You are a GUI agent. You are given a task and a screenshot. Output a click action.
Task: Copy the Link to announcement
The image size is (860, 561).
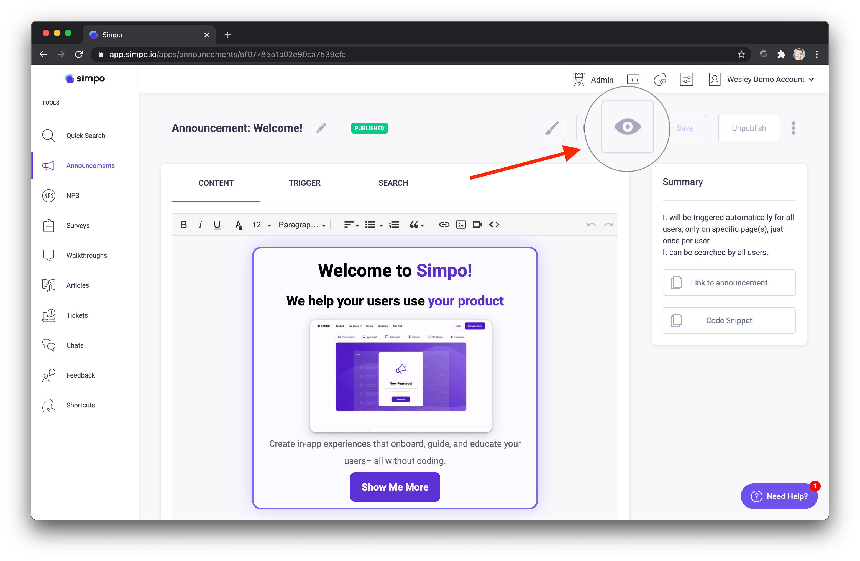[729, 283]
